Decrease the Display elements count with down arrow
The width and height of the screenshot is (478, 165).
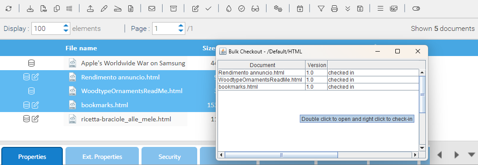(66, 31)
